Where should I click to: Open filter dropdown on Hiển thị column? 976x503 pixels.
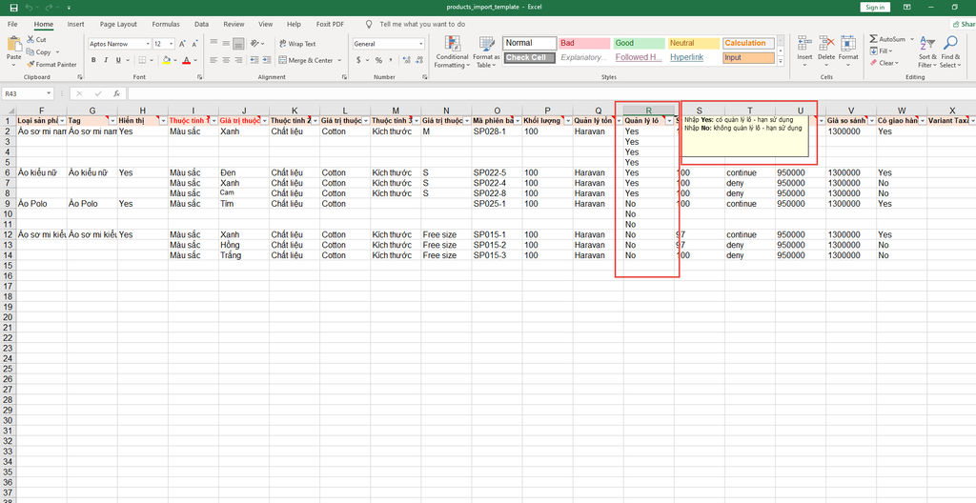[x=162, y=121]
